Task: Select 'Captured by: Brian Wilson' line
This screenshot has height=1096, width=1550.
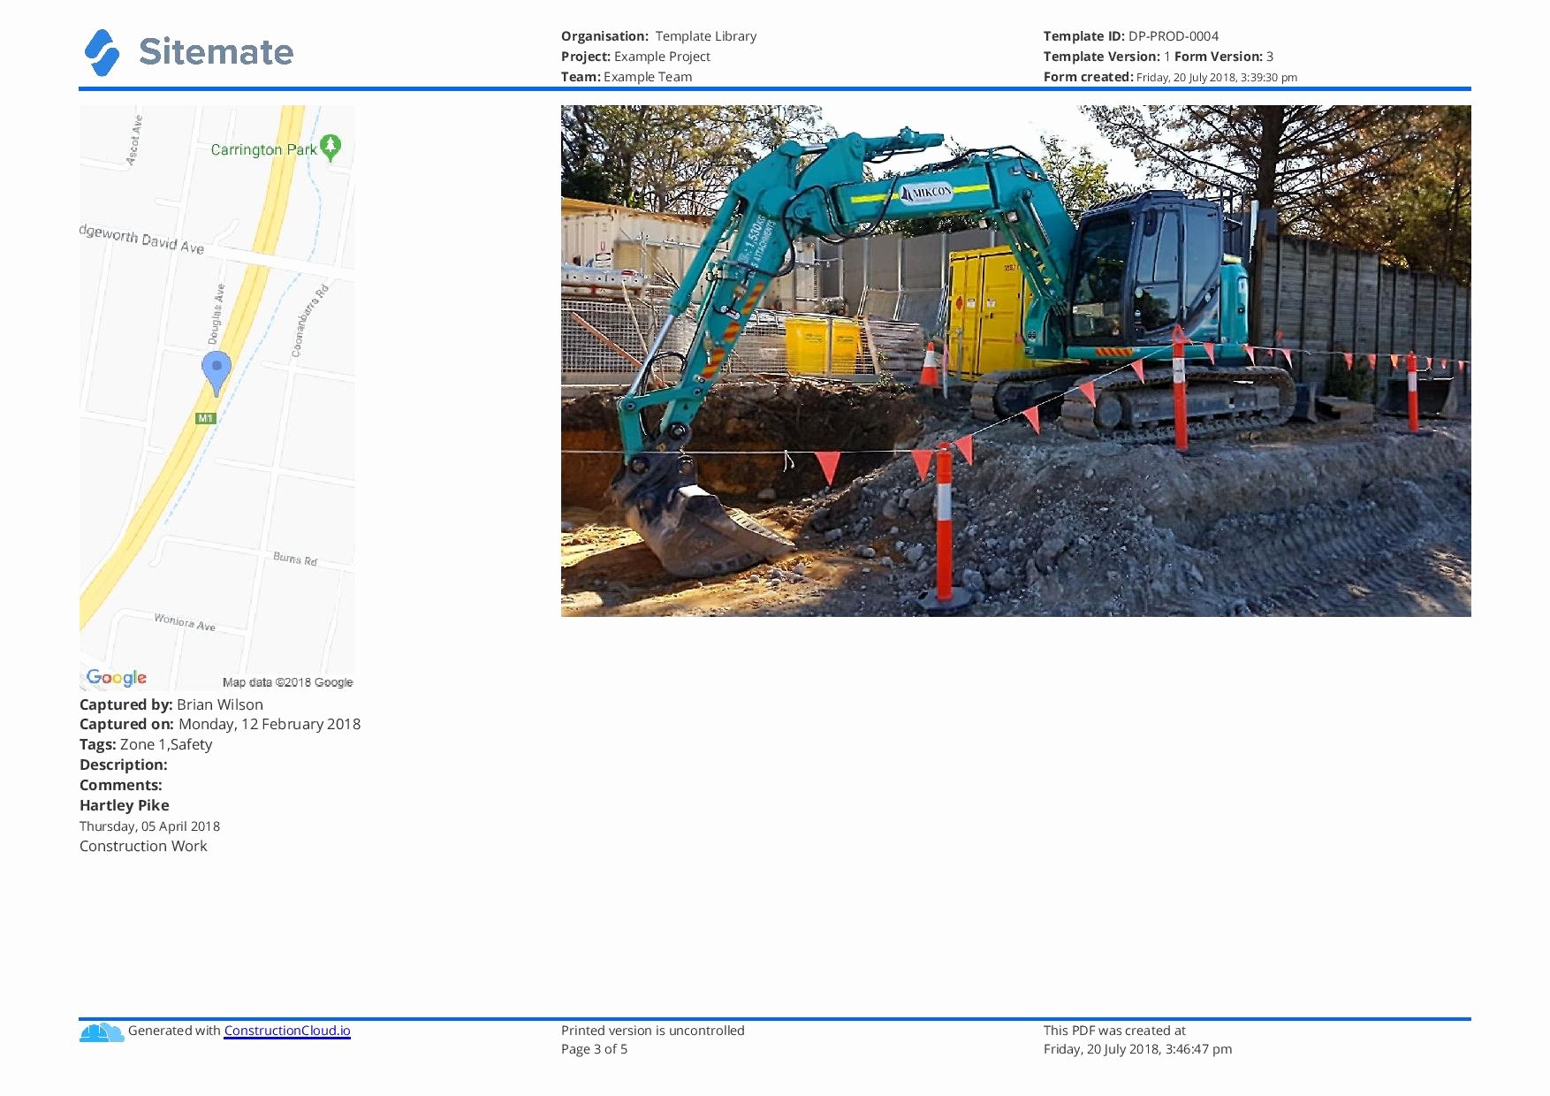Action: pyautogui.click(x=171, y=704)
